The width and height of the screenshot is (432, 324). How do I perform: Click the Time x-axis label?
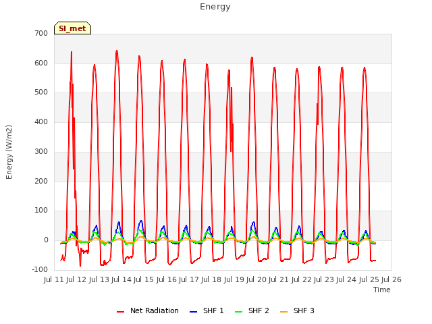(x=382, y=290)
